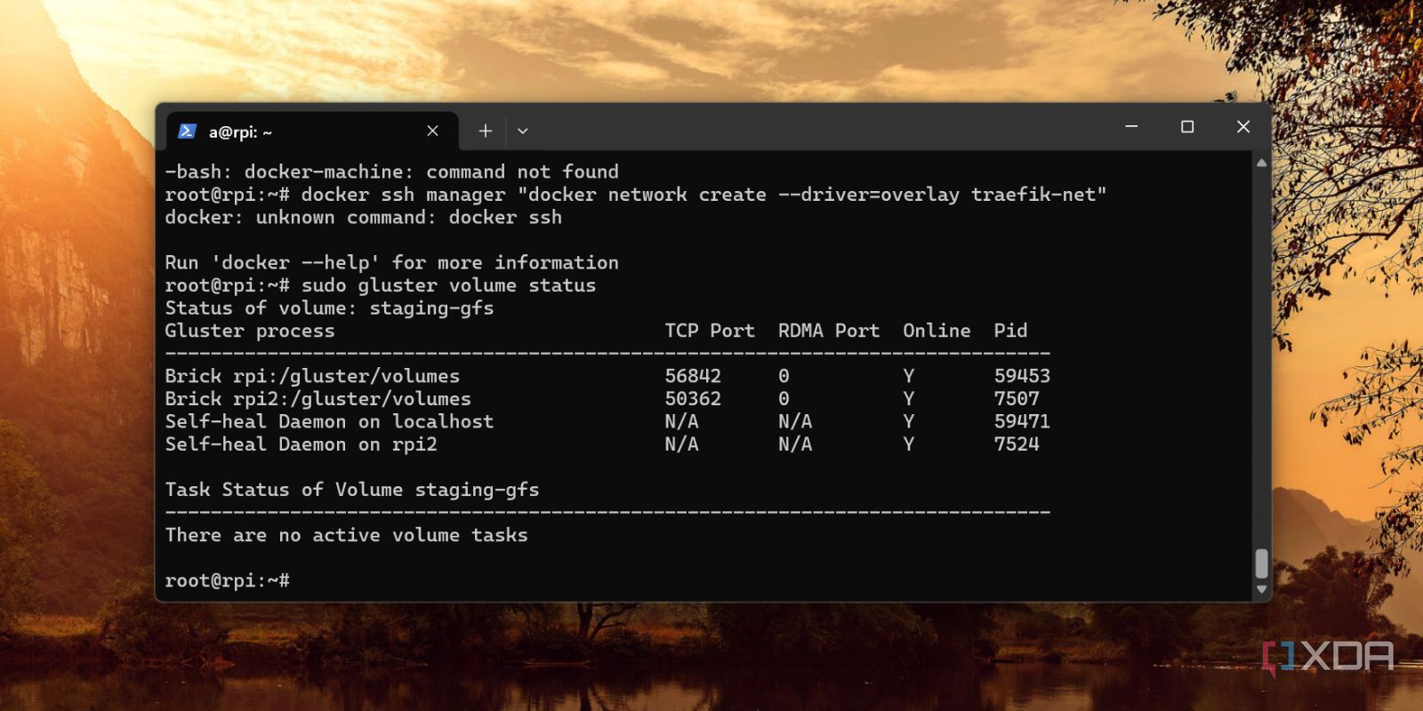The height and width of the screenshot is (711, 1423).
Task: Open a new terminal tab with plus button
Action: point(485,131)
